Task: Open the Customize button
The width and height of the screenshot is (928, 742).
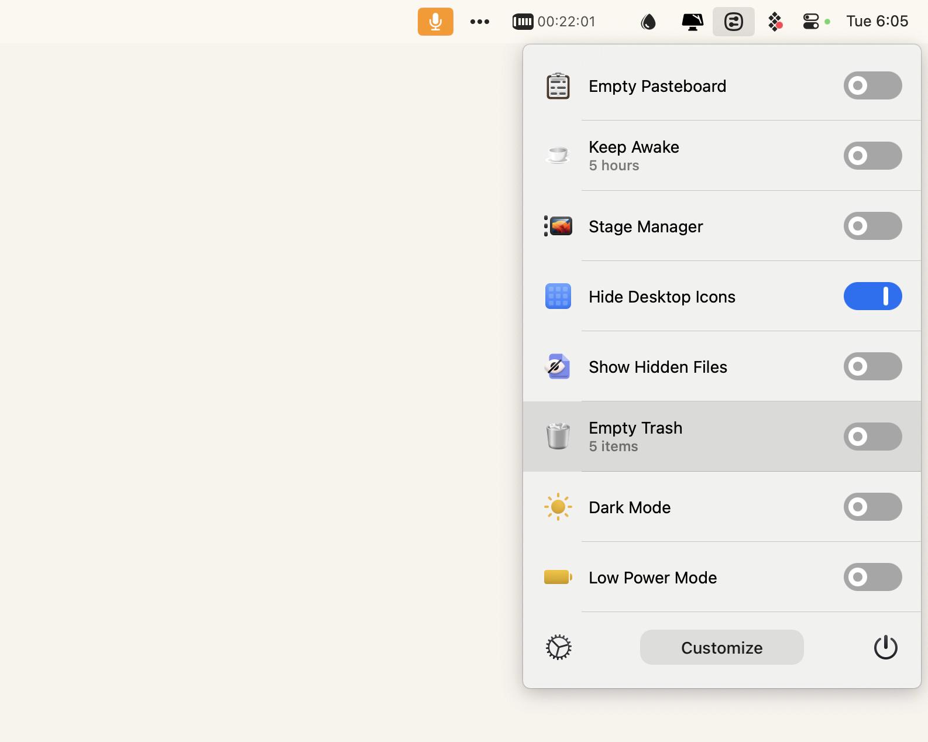Action: coord(722,647)
